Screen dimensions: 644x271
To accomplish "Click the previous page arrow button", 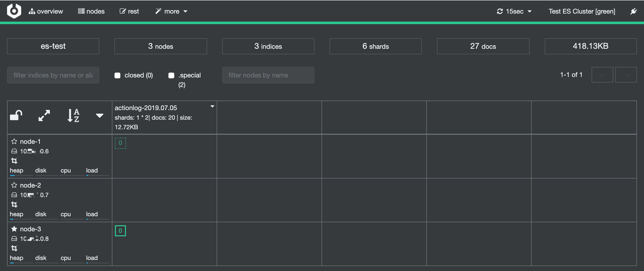I will point(602,75).
